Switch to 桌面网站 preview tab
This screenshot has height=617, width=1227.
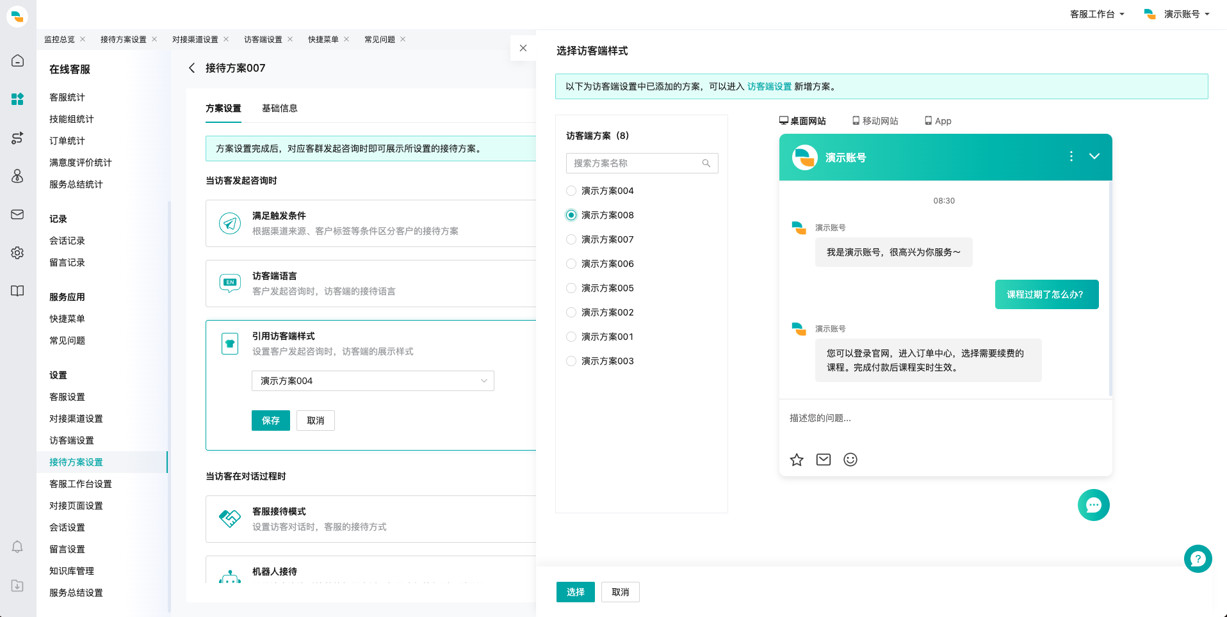click(x=802, y=121)
